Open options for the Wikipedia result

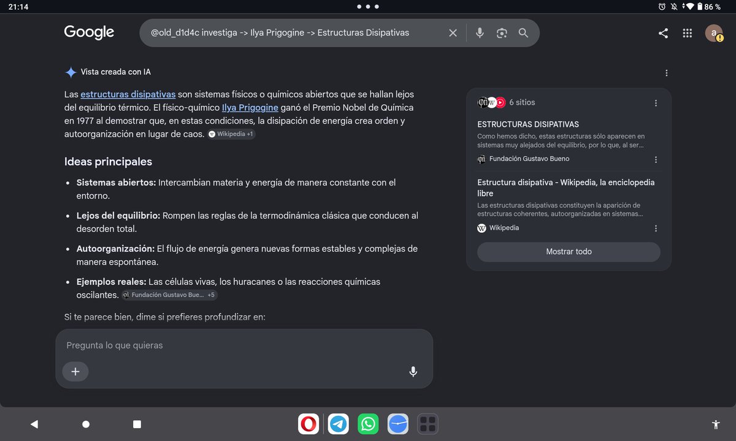pyautogui.click(x=656, y=228)
